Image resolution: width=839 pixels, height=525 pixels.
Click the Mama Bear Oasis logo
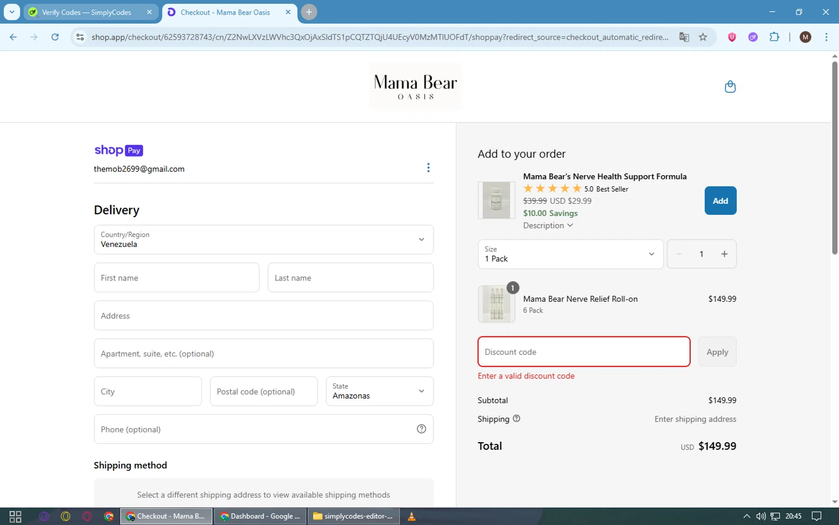click(x=416, y=87)
